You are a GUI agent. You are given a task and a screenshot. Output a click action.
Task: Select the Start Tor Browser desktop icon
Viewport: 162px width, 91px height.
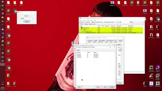pyautogui.click(x=158, y=69)
